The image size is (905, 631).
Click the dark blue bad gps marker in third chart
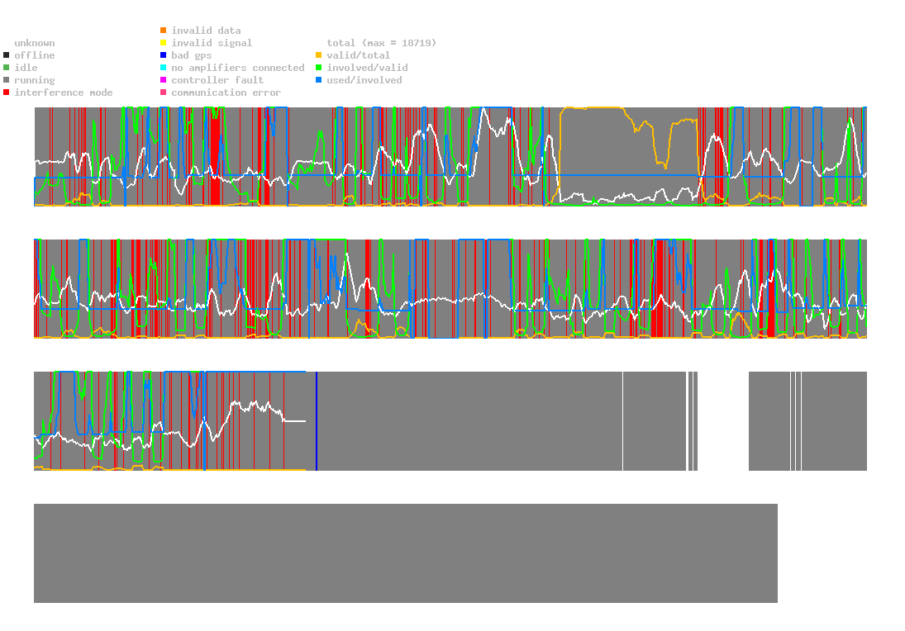317,421
